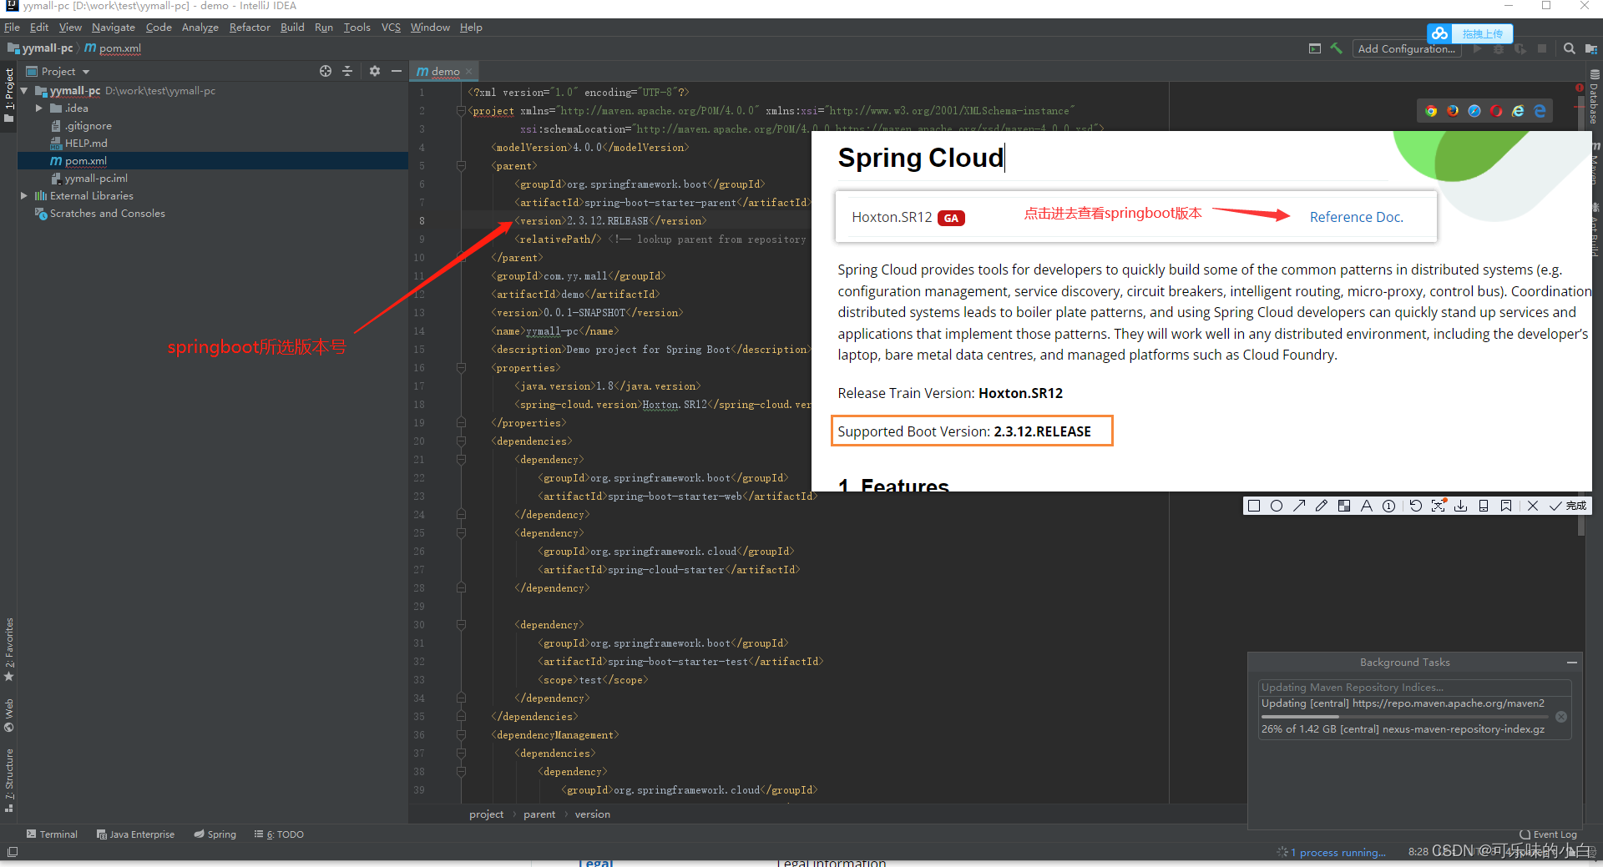Select pencil tool in screenshot toolbar
The height and width of the screenshot is (867, 1603).
coord(1322,506)
